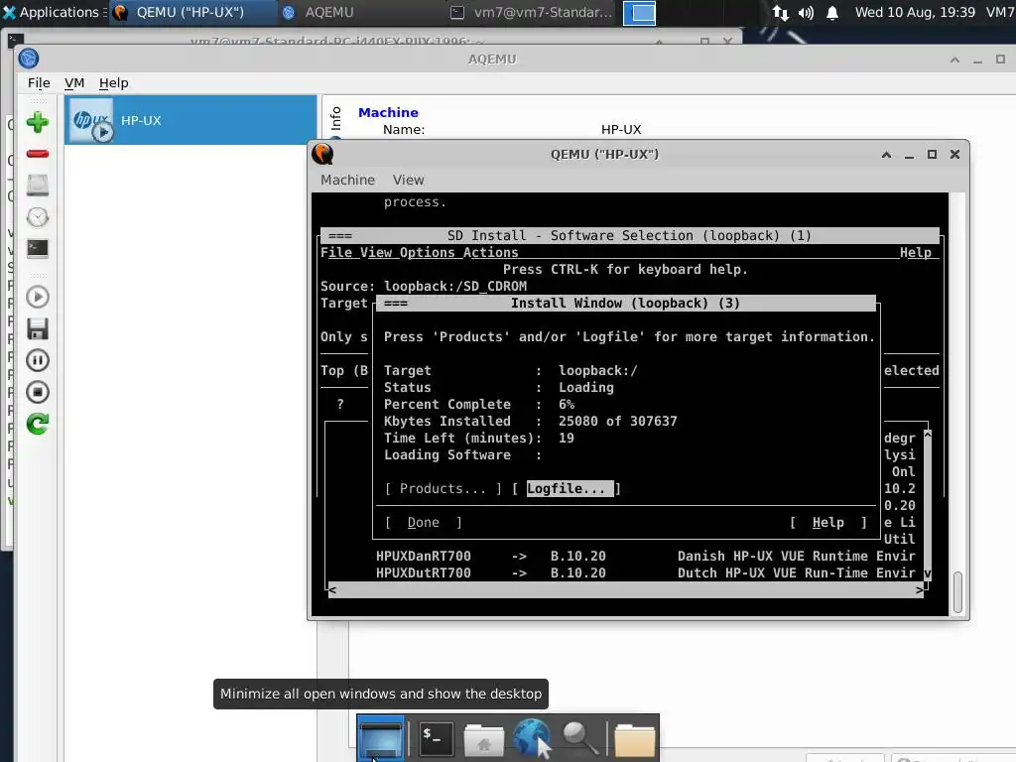Open the AQEMU File menu
Viewport: 1016px width, 762px height.
click(x=39, y=83)
